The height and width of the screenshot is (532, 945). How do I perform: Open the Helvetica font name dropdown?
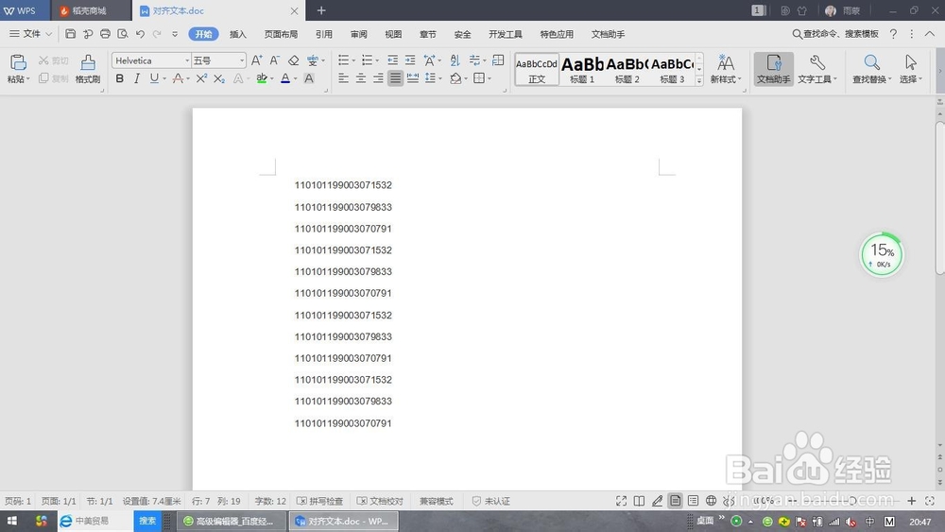click(x=187, y=60)
